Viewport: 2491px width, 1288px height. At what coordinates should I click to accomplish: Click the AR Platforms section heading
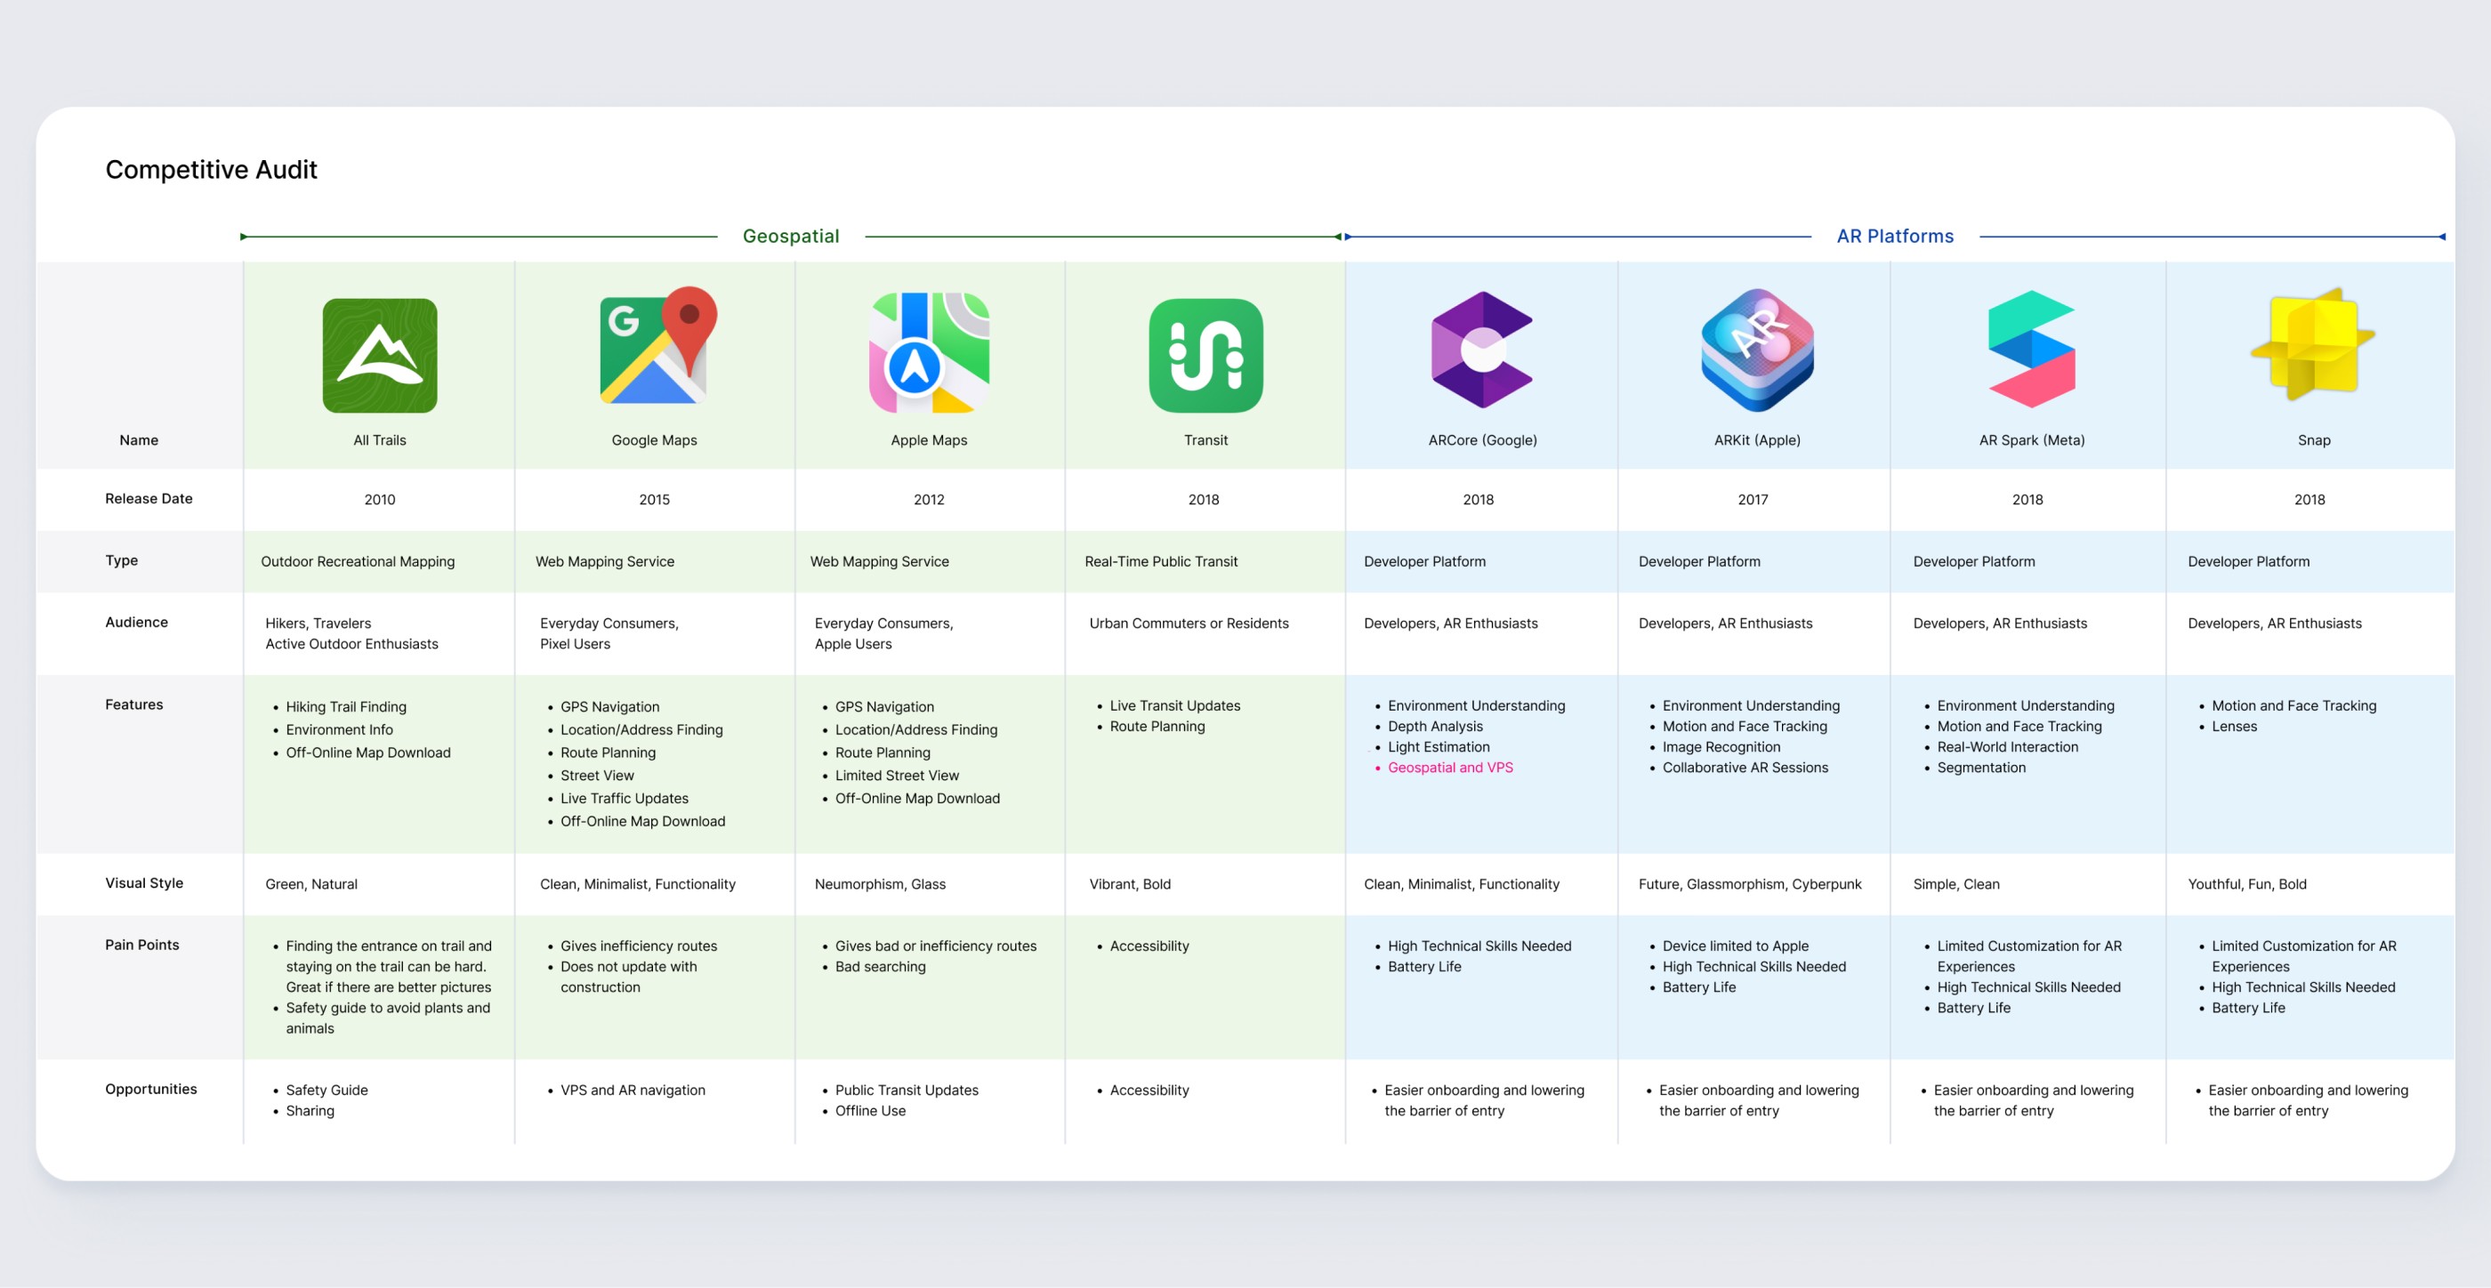[x=1894, y=236]
